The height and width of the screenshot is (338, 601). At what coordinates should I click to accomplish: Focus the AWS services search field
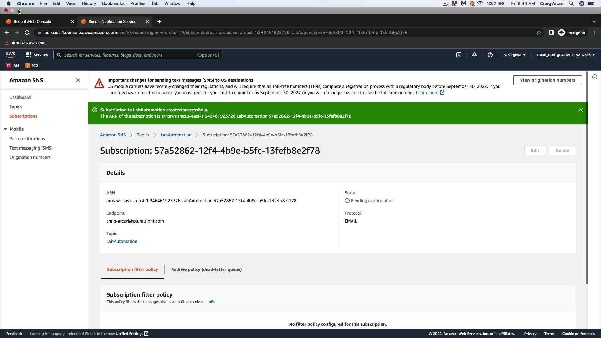coord(138,55)
